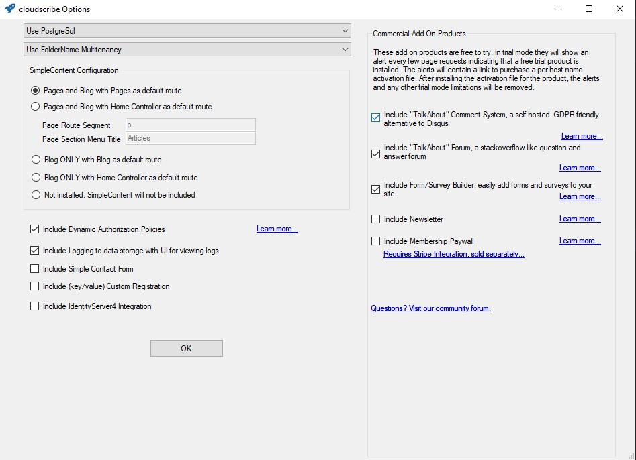Viewport: 636px width, 460px height.
Task: Enable Include Simple Contact Form
Action: (x=35, y=270)
